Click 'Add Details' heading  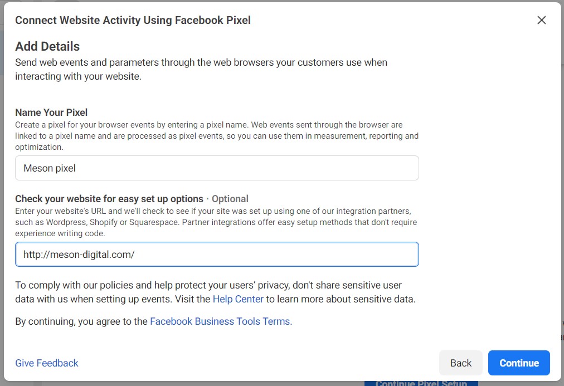pos(47,46)
